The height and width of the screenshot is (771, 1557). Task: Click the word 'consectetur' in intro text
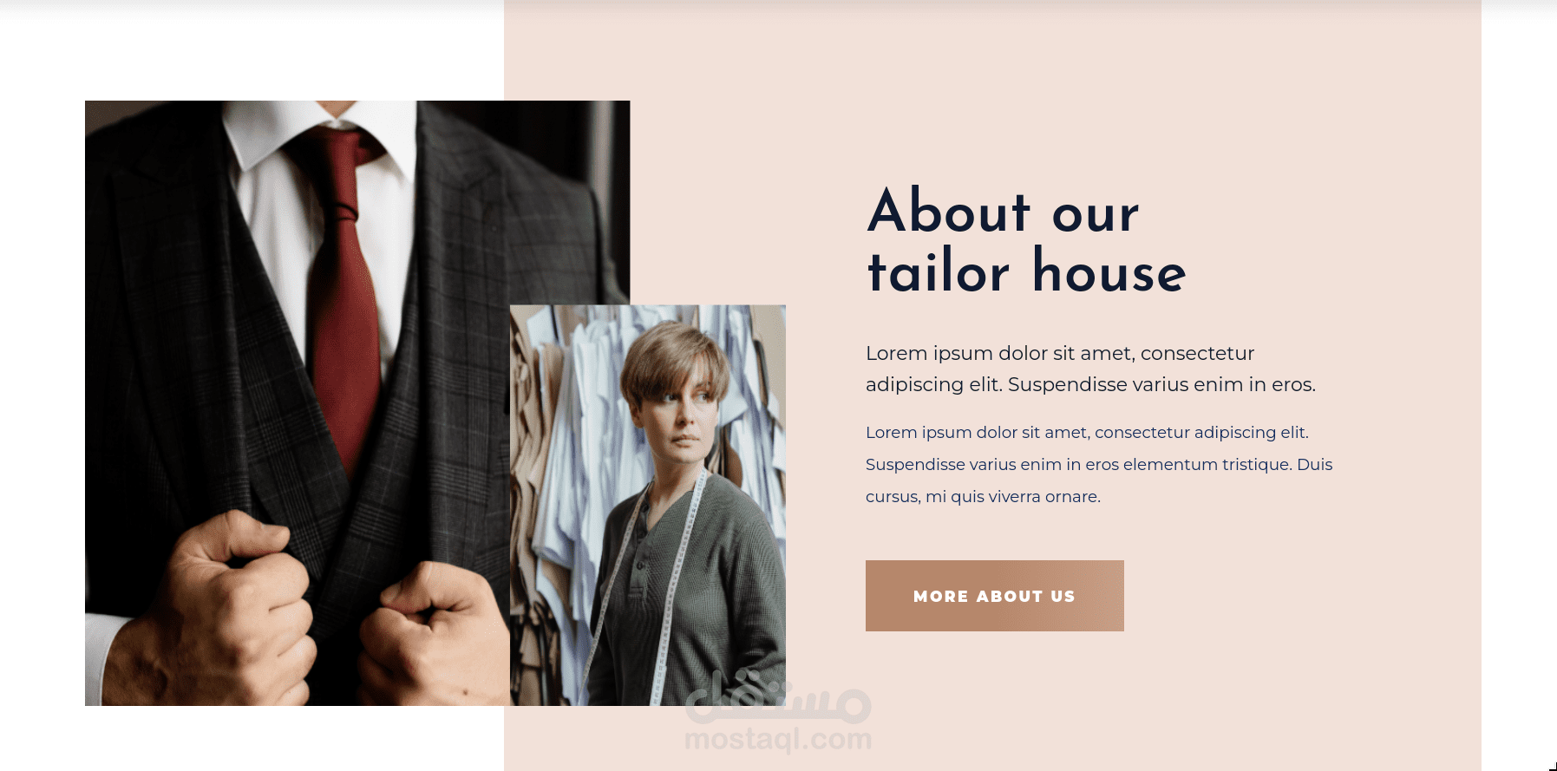tap(1197, 353)
